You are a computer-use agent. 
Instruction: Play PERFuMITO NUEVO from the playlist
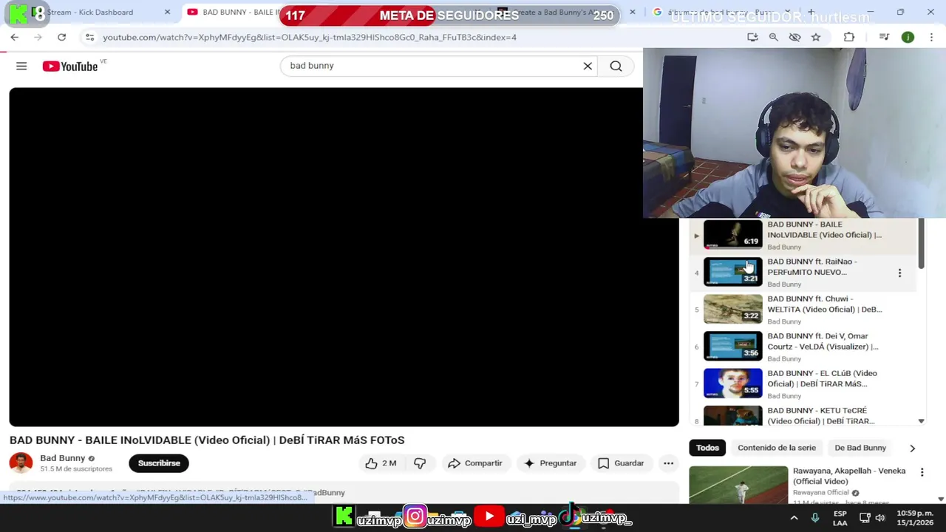click(x=811, y=267)
